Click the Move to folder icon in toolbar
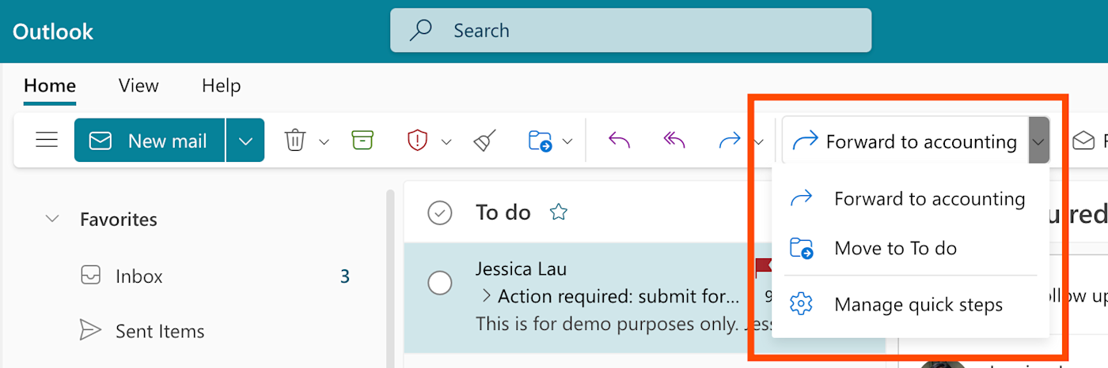This screenshot has height=368, width=1108. [540, 141]
